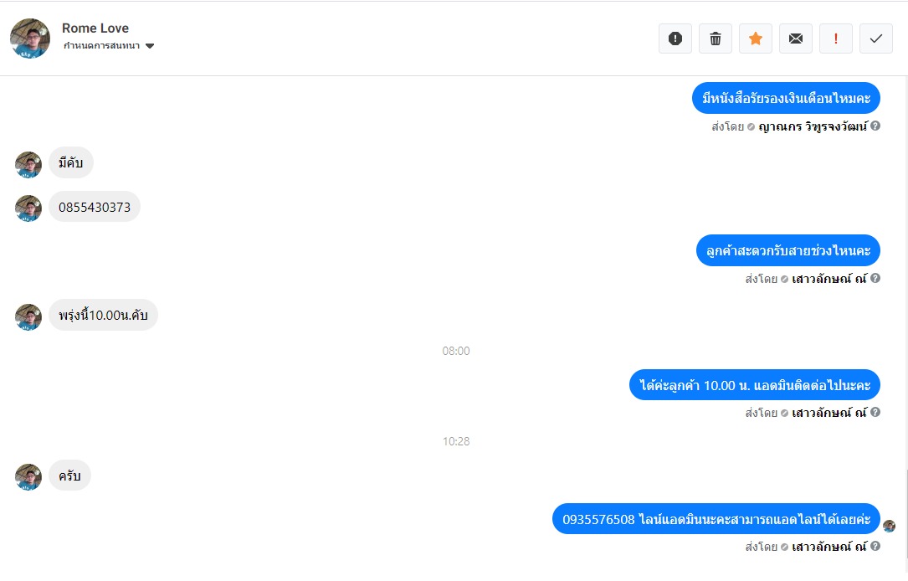908x581 pixels.
Task: Open Rome Love profile picture in header
Action: (x=30, y=39)
